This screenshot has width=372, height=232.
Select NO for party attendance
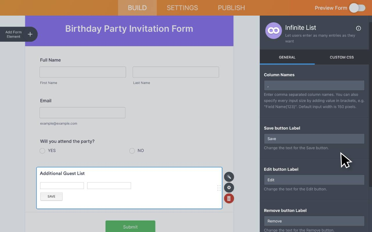pos(132,151)
